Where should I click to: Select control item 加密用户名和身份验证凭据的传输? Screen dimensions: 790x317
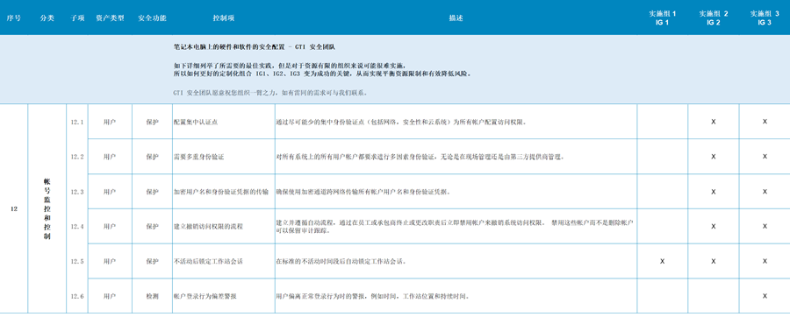point(220,192)
